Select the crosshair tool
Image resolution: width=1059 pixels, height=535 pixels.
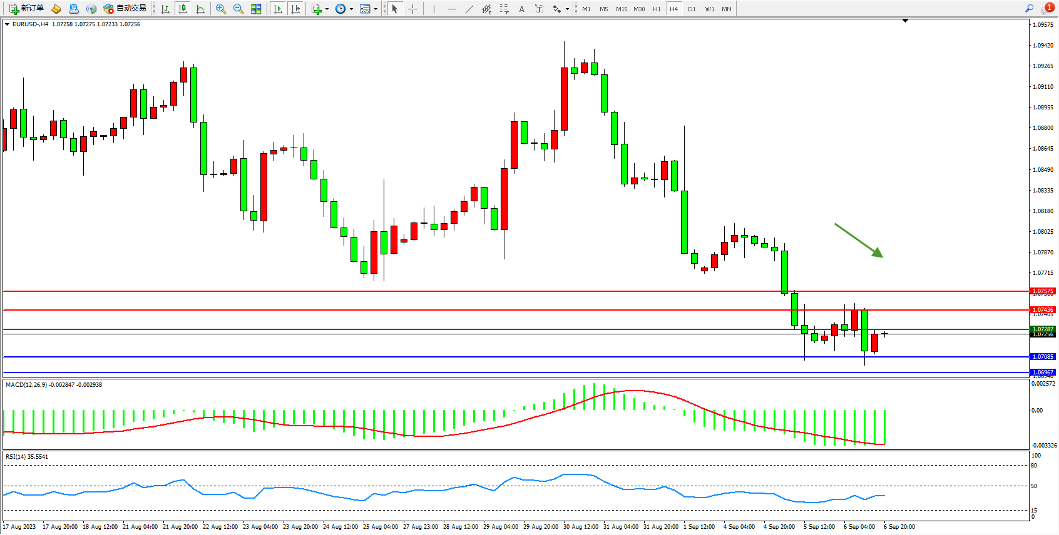pyautogui.click(x=412, y=9)
